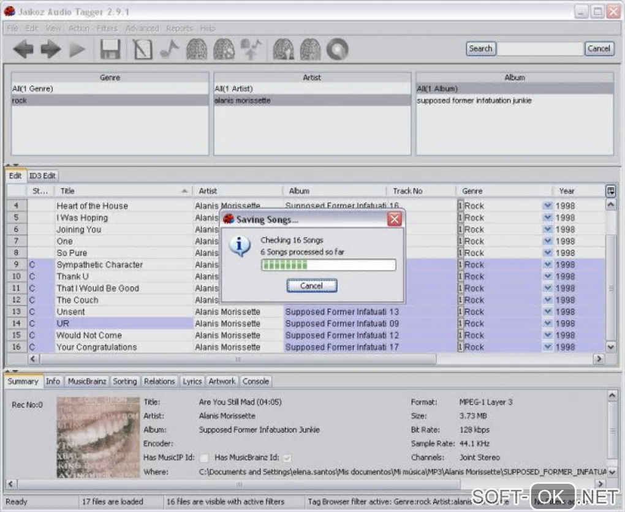This screenshot has width=625, height=512.
Task: Click the forward arrow toolbar icon
Action: point(51,50)
